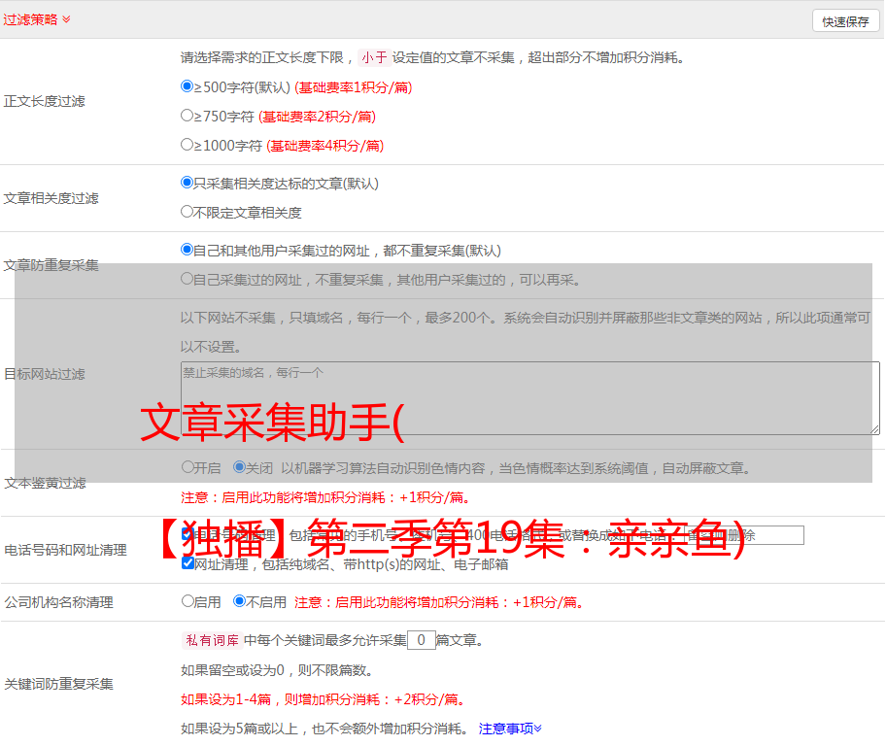Screen dimensions: 886x746
Task: Click the 关键词防重复采集 label
Action: pos(58,684)
